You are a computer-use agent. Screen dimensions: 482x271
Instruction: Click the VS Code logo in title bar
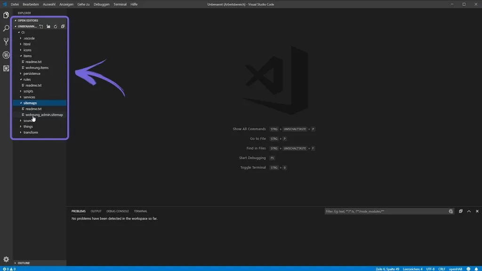tap(4, 4)
